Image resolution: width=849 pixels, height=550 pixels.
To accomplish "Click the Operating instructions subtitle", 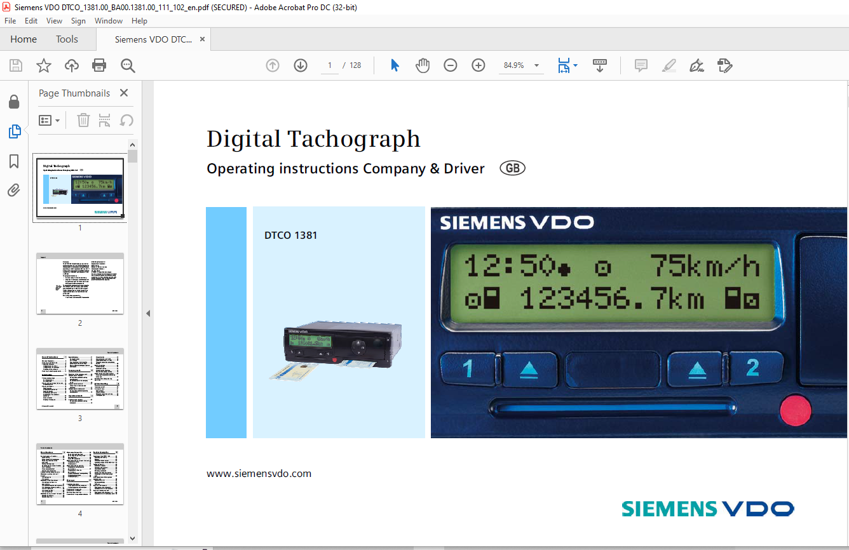I will coord(346,169).
